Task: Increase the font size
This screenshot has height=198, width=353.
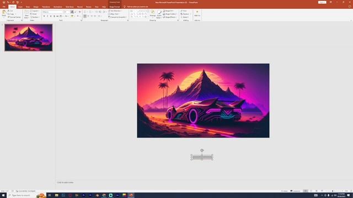Action: pos(72,12)
